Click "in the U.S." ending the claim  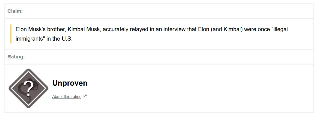pyautogui.click(x=59, y=39)
